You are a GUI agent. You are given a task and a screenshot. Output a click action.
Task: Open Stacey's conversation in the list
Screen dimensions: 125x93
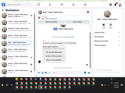[x=17, y=50]
